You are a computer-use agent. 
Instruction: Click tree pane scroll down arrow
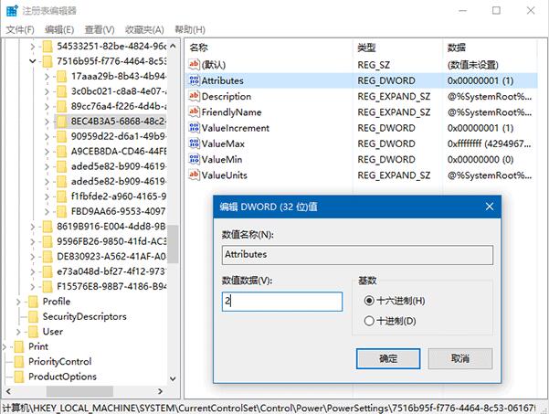(x=173, y=378)
